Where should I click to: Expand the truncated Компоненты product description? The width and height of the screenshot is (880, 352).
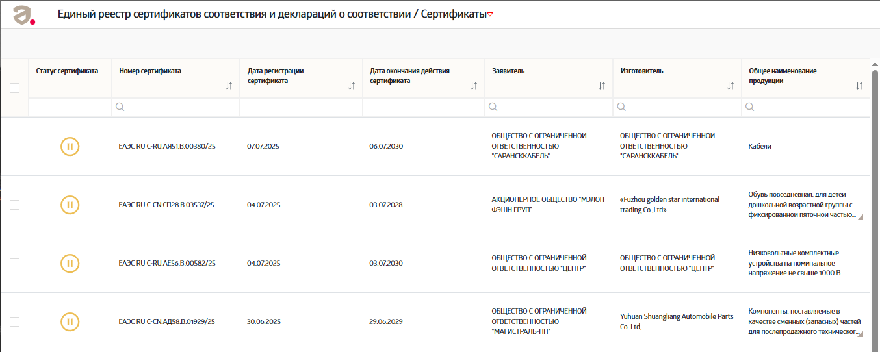[861, 334]
